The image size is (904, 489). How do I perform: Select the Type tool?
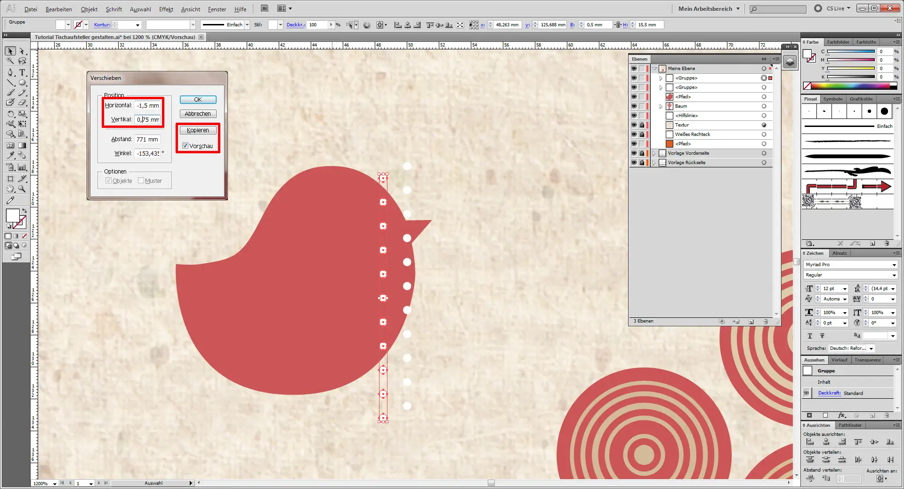point(22,72)
